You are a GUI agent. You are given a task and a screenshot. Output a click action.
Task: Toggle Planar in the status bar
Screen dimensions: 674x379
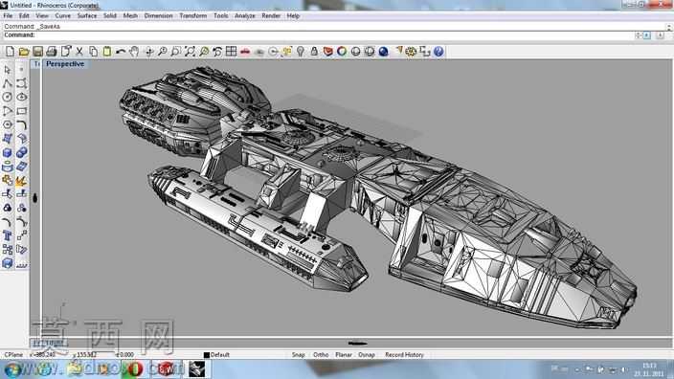pyautogui.click(x=344, y=355)
